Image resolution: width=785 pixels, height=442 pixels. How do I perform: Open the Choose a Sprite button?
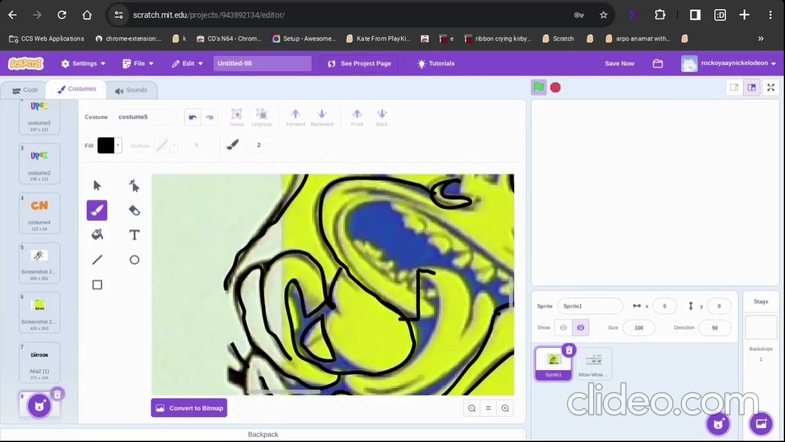718,423
